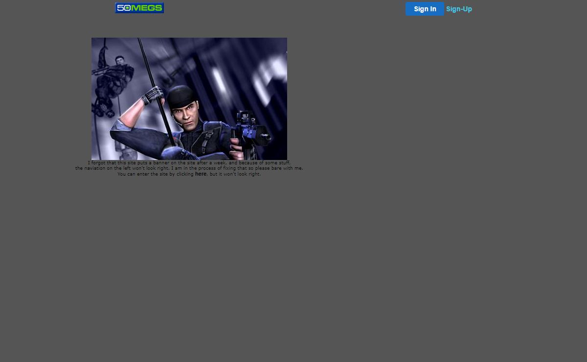Click the line 'the naviation on the left won't look right'

[123, 168]
